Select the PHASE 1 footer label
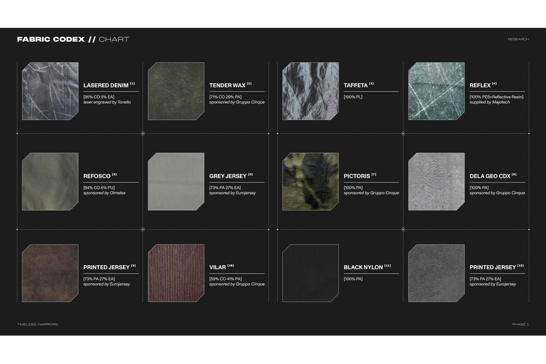Viewport: 546px width, 364px height. click(x=520, y=324)
